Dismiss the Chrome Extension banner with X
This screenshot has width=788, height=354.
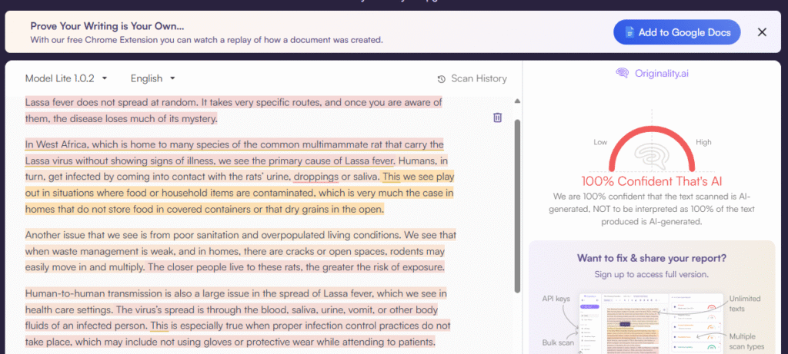[x=762, y=32]
